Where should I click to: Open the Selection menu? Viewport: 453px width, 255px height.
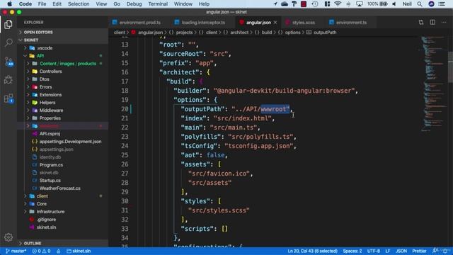[x=79, y=4]
